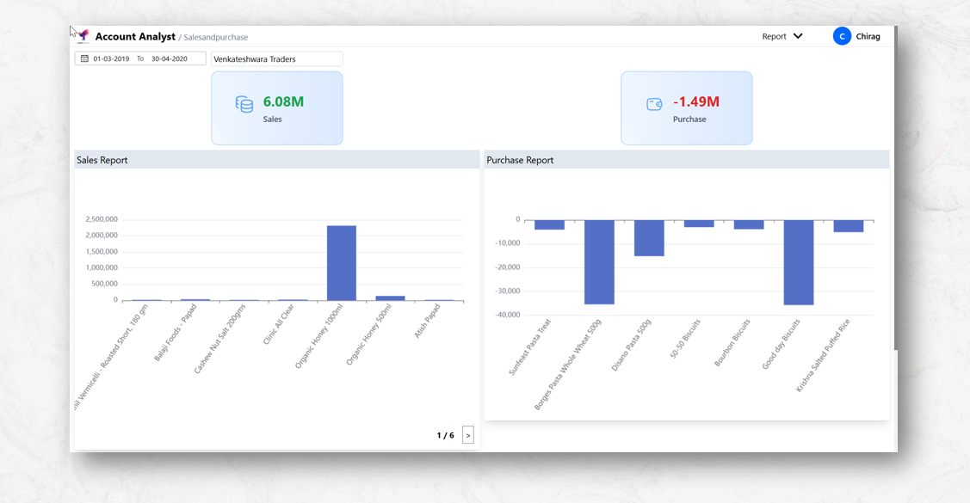This screenshot has width=970, height=503.
Task: Go to next Sales Report chart page
Action: click(x=467, y=435)
